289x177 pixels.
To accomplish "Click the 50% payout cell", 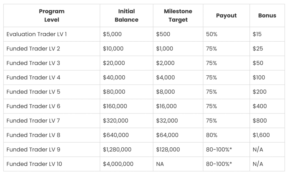I will [226, 34].
